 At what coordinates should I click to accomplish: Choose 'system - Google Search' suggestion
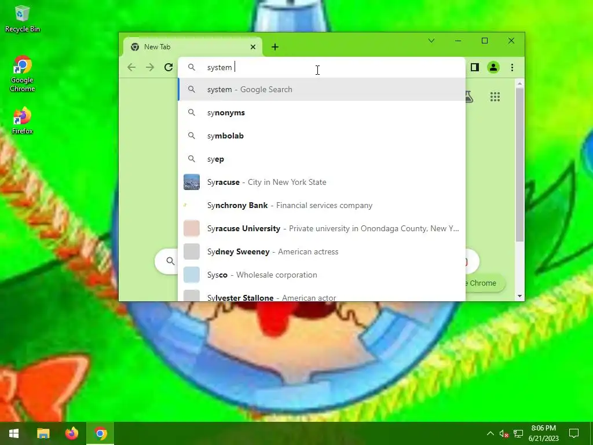tap(322, 89)
